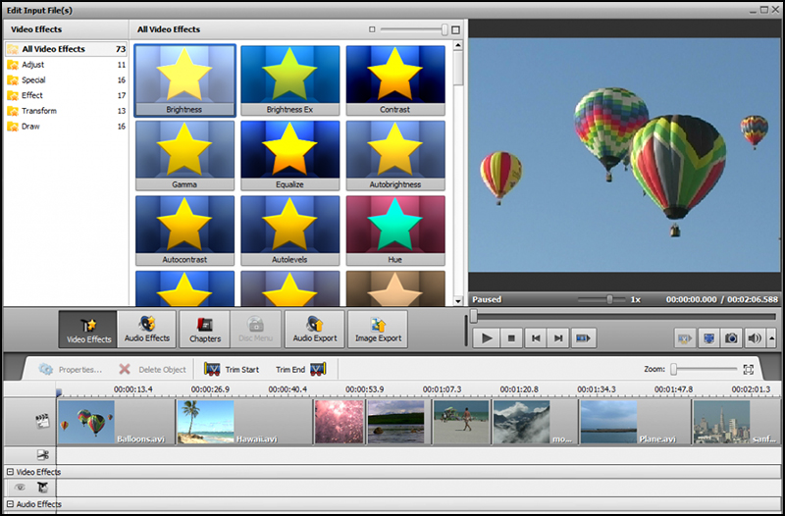Toggle the eye visibility on the effects track

coord(20,487)
